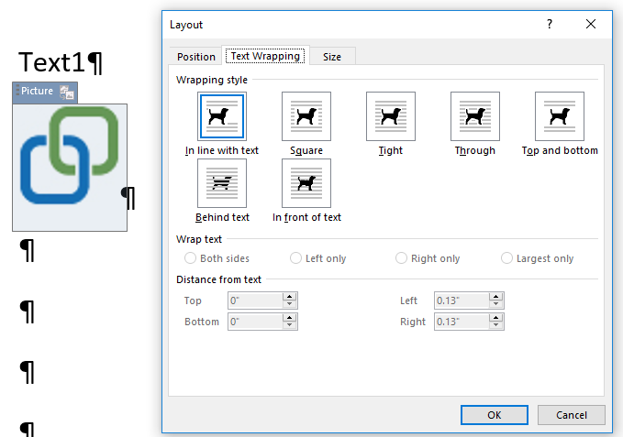
Task: Click the Bottom distance input field
Action: click(255, 322)
